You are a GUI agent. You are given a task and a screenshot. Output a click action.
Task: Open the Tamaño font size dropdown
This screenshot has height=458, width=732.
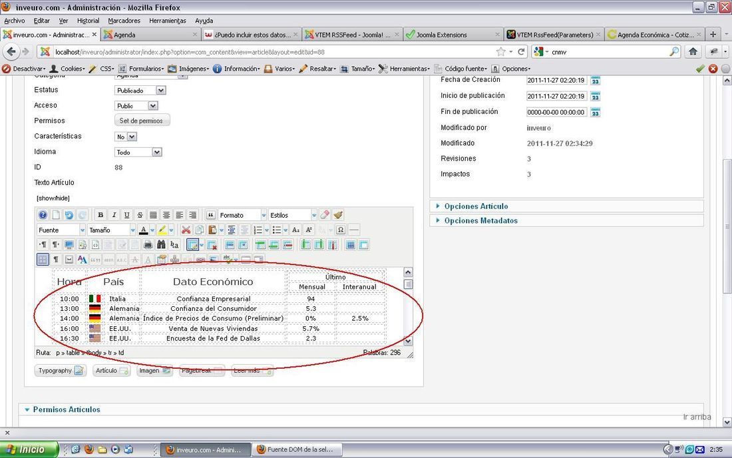[112, 230]
